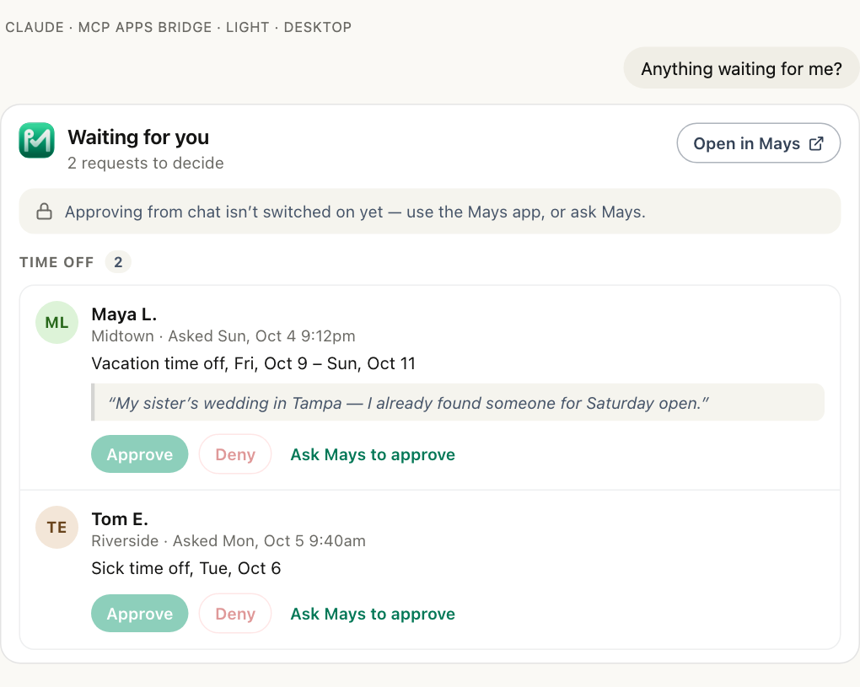This screenshot has height=687, width=860.
Task: Click Maya's wedding in Tampa note
Action: click(x=458, y=402)
